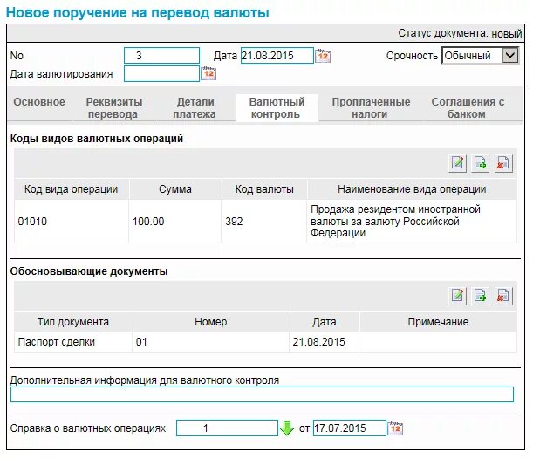Click Дата column header in documents table

coord(324,322)
